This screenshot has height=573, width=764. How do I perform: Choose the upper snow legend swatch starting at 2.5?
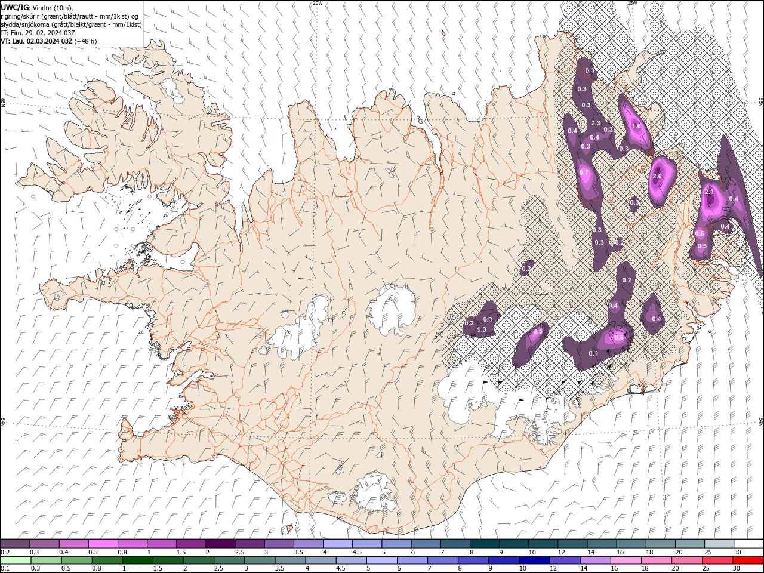click(249, 544)
